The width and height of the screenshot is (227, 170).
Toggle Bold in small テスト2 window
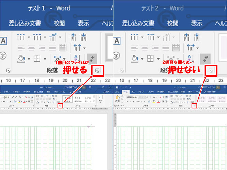(x=127, y=102)
